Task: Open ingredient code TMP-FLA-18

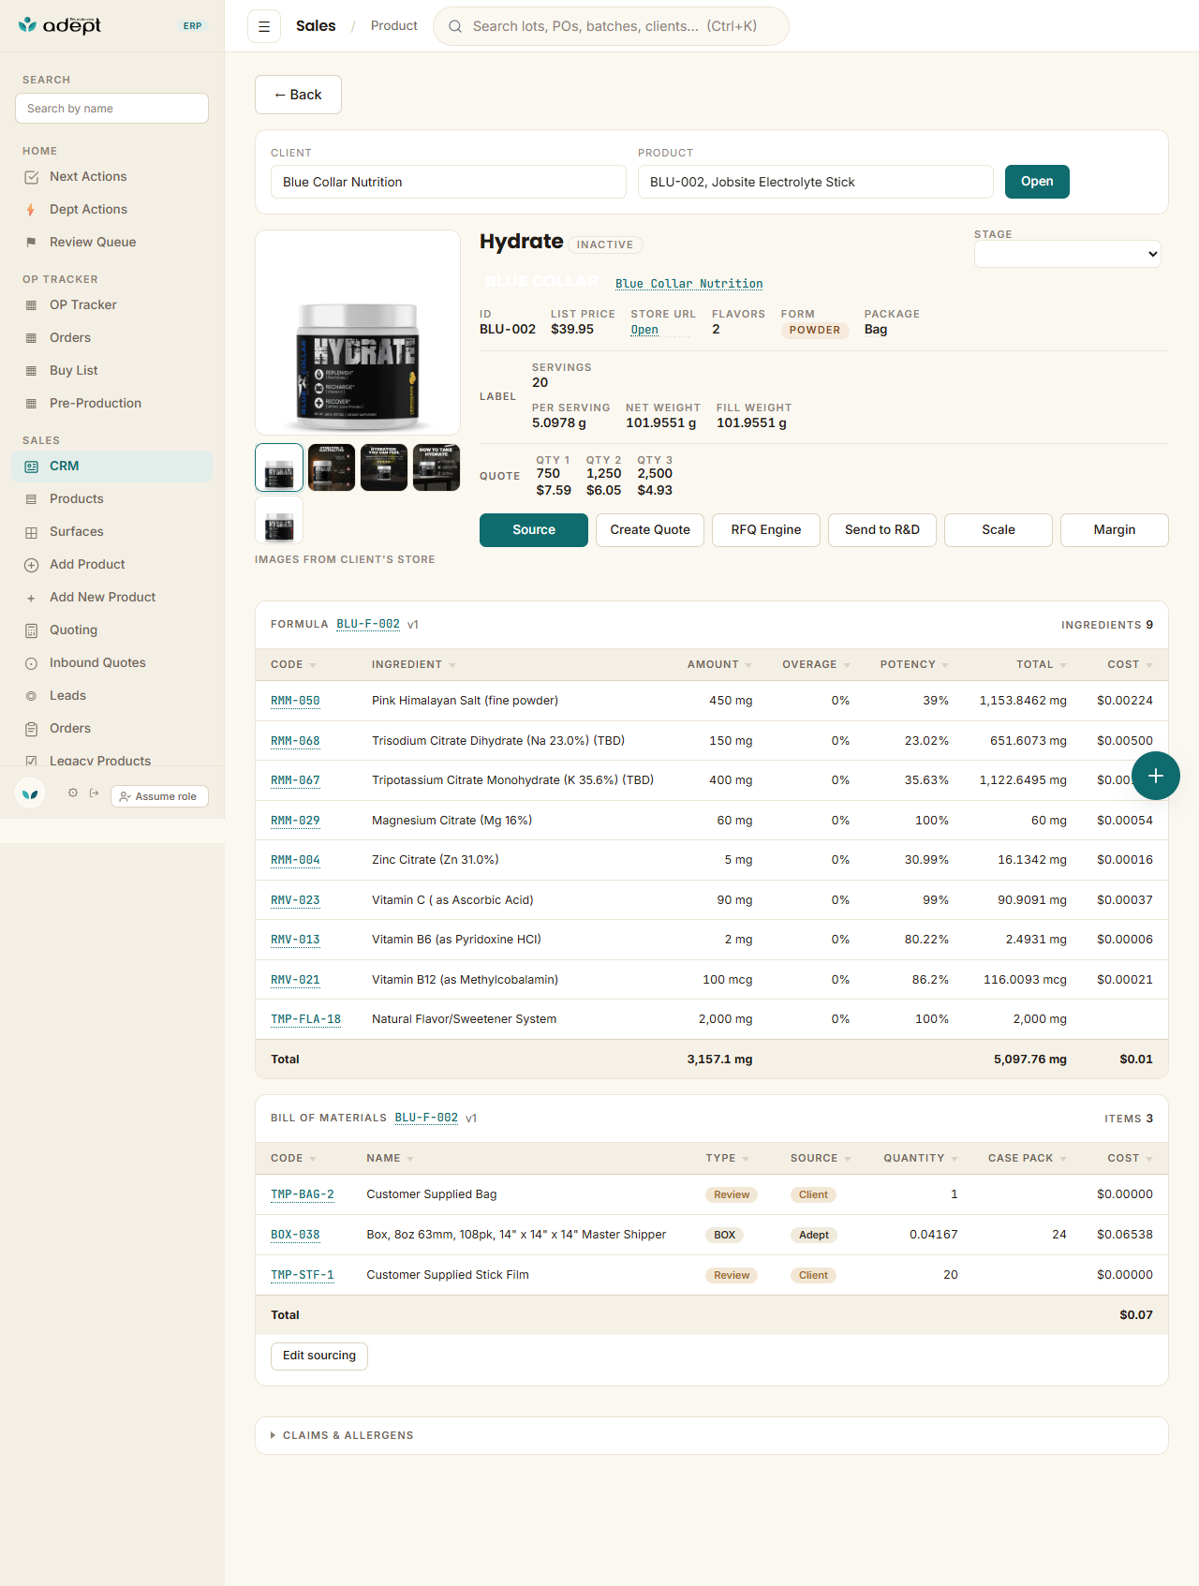Action: [x=305, y=1019]
